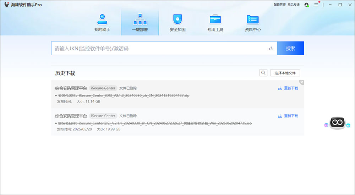
Task: Open the 我的助手 robot icon
Action: pyautogui.click(x=102, y=19)
